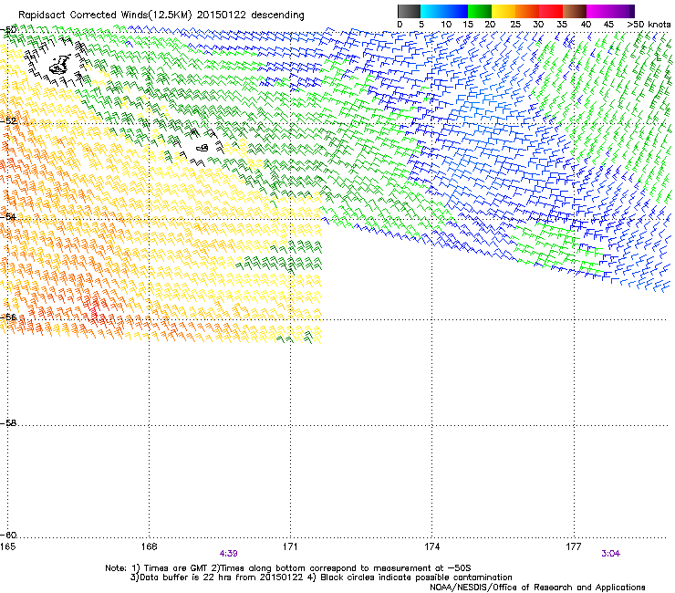
Task: Click the Rapidscat Corrected Winds title text
Action: tap(161, 16)
